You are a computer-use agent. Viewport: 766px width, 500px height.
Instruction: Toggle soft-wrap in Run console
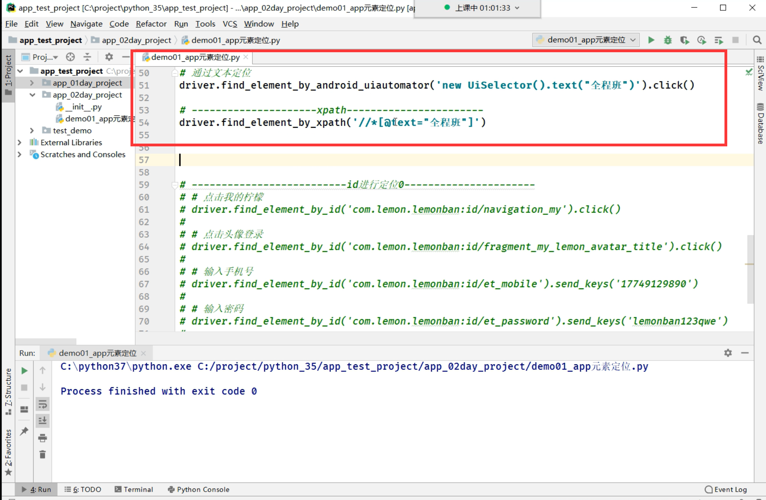tap(42, 404)
